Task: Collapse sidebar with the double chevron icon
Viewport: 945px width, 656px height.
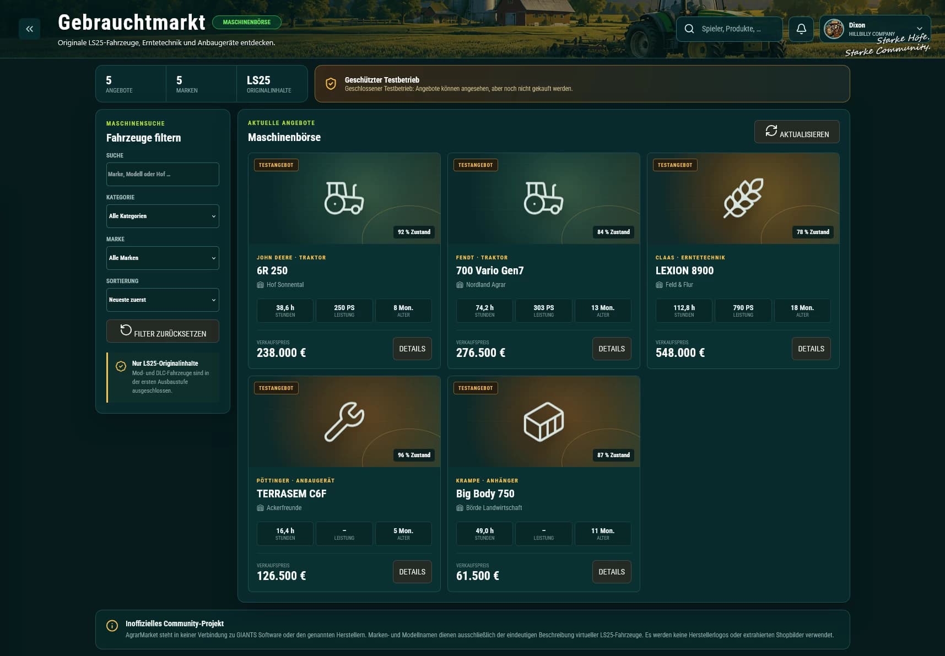Action: [x=30, y=29]
